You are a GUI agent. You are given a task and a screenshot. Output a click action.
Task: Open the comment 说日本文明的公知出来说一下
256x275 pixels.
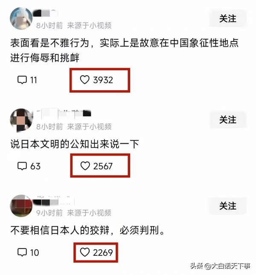pyautogui.click(x=75, y=144)
